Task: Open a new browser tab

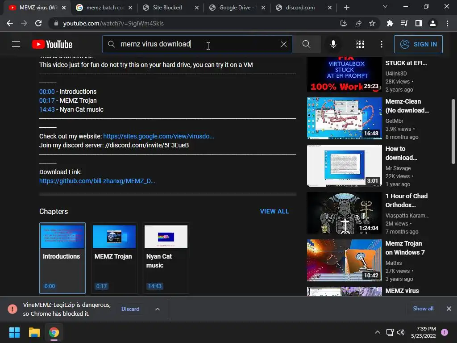Action: tap(346, 8)
